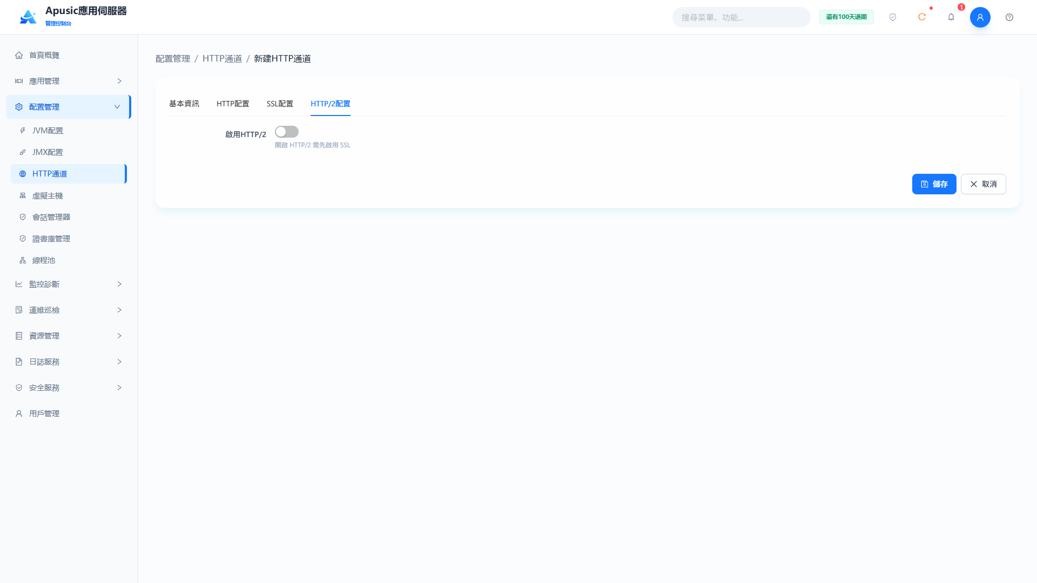Switch to the SSL配置 tab
Image resolution: width=1037 pixels, height=583 pixels.
coord(280,104)
